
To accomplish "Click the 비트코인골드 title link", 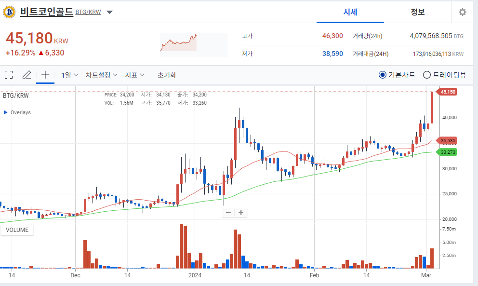I will 47,12.
